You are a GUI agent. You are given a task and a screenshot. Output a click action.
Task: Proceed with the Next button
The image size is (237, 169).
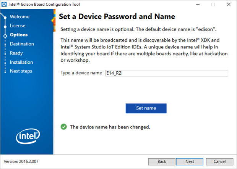click(190, 161)
